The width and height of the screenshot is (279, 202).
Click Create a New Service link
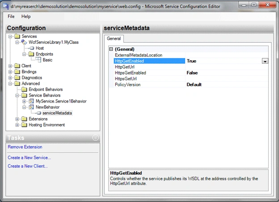30,157
